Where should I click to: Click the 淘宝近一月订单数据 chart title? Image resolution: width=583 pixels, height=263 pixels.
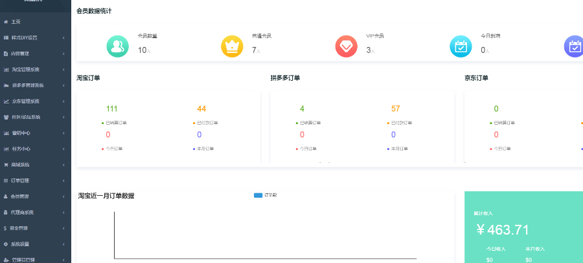106,196
